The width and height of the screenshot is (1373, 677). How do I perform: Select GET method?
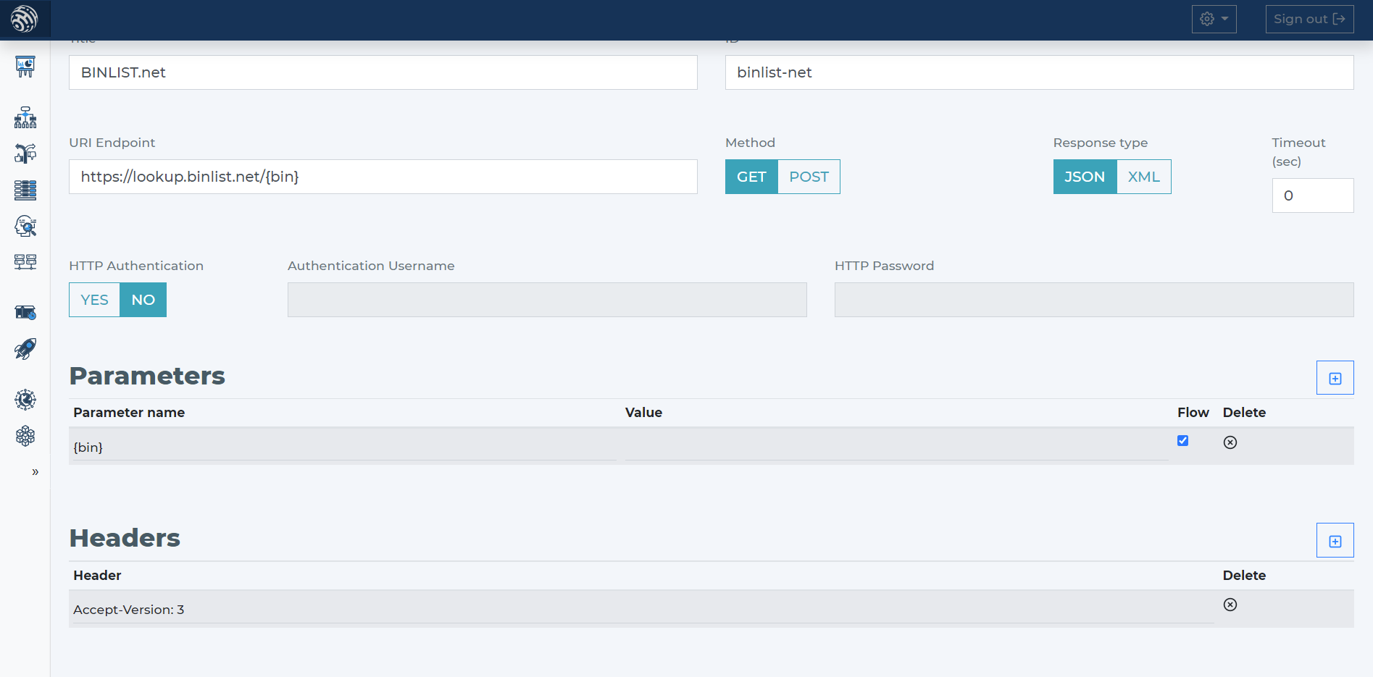tap(751, 177)
